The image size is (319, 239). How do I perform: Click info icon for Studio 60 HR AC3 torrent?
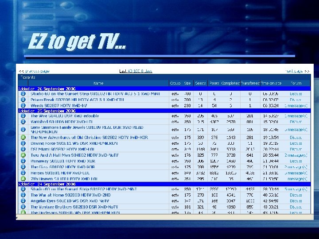(23, 94)
